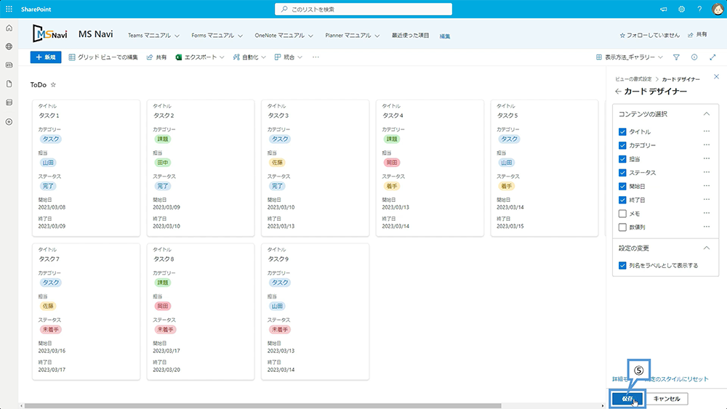Open options ellipsis for ステータス field
This screenshot has height=409, width=727.
point(706,173)
